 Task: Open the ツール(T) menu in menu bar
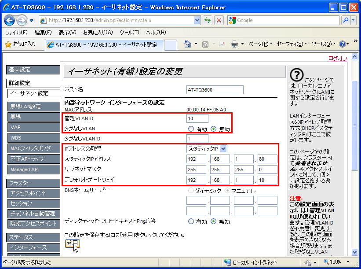coord(129,33)
